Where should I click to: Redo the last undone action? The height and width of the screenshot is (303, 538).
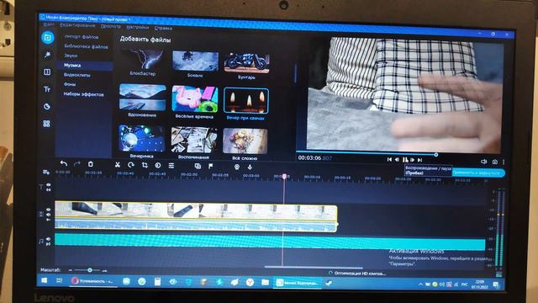click(x=76, y=164)
